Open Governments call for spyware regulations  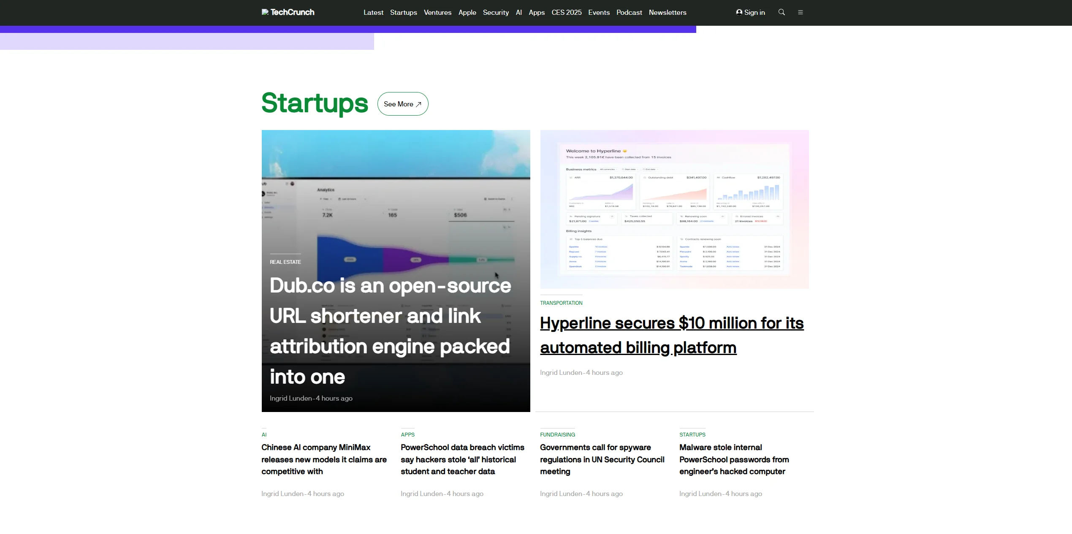click(602, 459)
